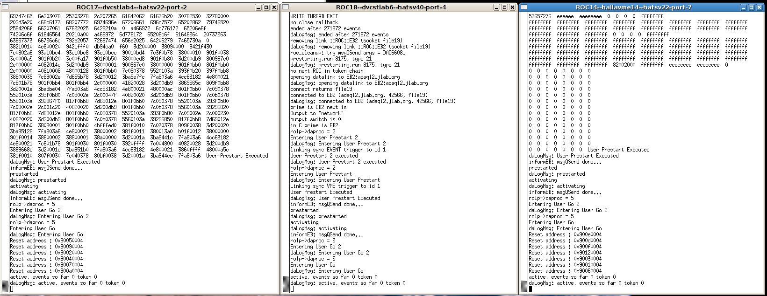This screenshot has width=767, height=296.
Task: Focus window via title ROC18--dvcstlab6--hatsv40-port-4
Action: [x=391, y=7]
